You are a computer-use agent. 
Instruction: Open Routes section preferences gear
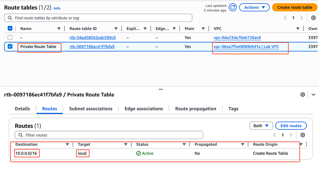(302, 135)
